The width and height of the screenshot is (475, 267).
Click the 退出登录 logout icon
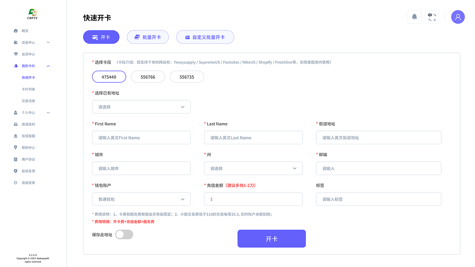click(x=15, y=182)
